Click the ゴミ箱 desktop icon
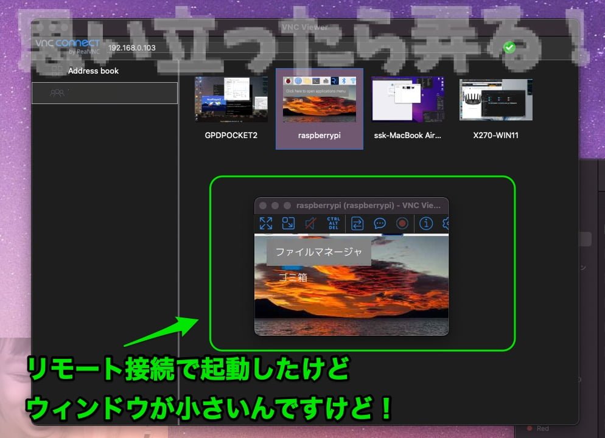Viewport: 605px width, 438px height. point(293,277)
